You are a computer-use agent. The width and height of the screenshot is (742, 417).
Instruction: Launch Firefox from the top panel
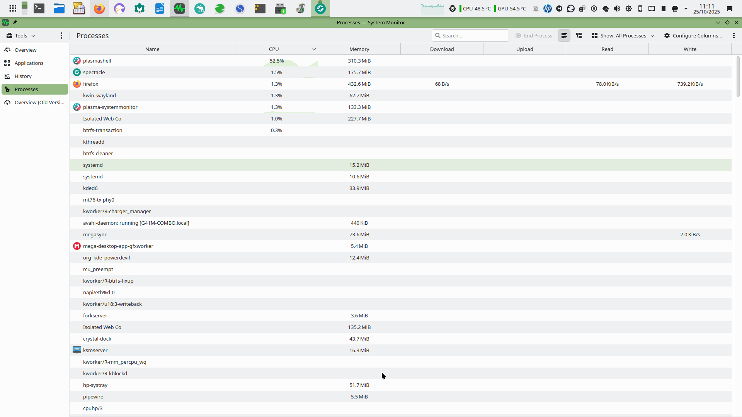99,8
